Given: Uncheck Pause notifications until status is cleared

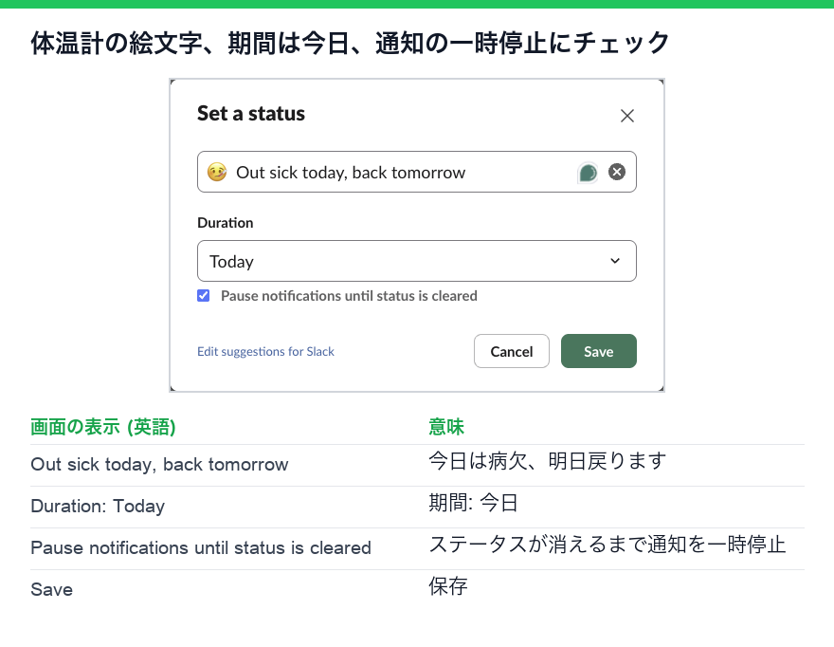Looking at the screenshot, I should pos(203,296).
